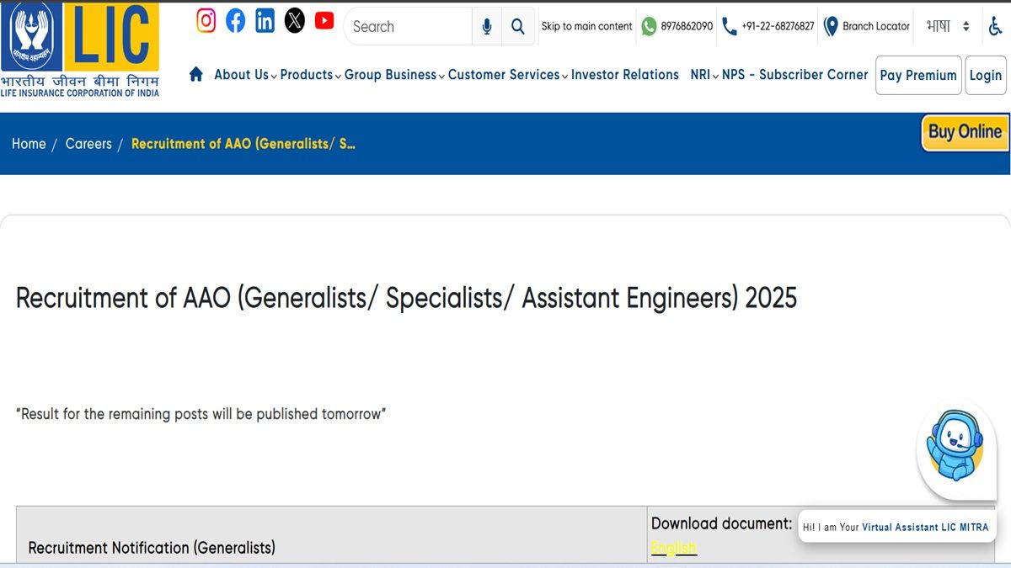Open LIC's YouTube channel
1011x568 pixels.
point(324,20)
